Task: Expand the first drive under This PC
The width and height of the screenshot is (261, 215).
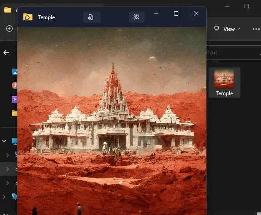Action: 7,155
